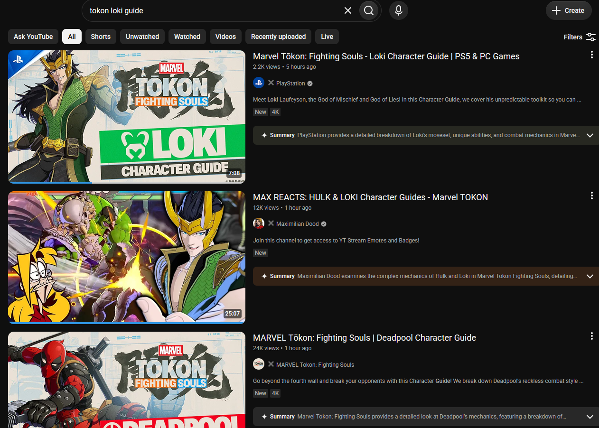599x428 pixels.
Task: Clear the search box with the X icon
Action: click(x=348, y=10)
